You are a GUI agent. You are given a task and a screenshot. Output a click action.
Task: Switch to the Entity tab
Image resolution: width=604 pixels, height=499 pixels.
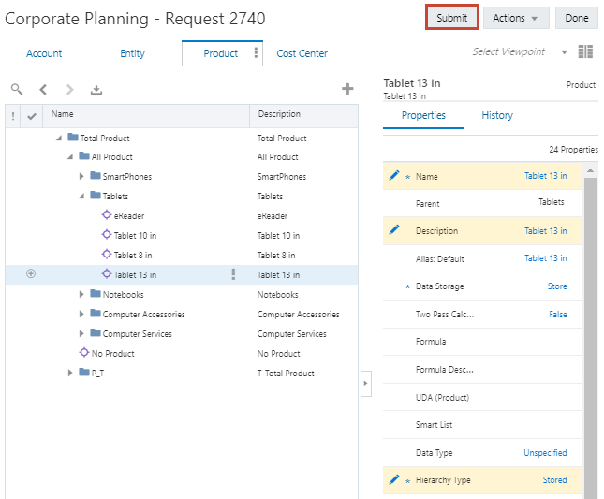click(x=132, y=53)
